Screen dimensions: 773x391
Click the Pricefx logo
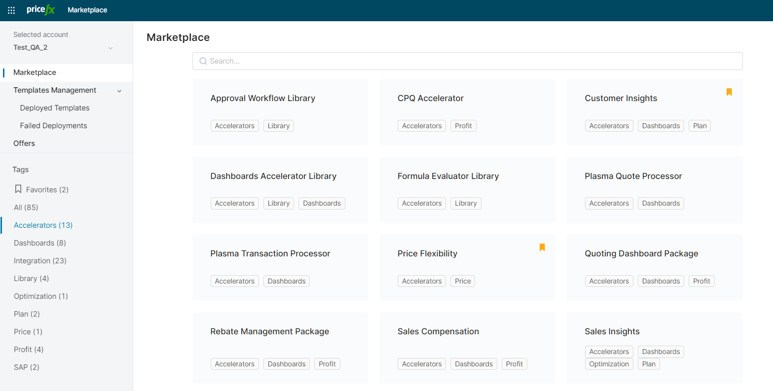pos(41,10)
